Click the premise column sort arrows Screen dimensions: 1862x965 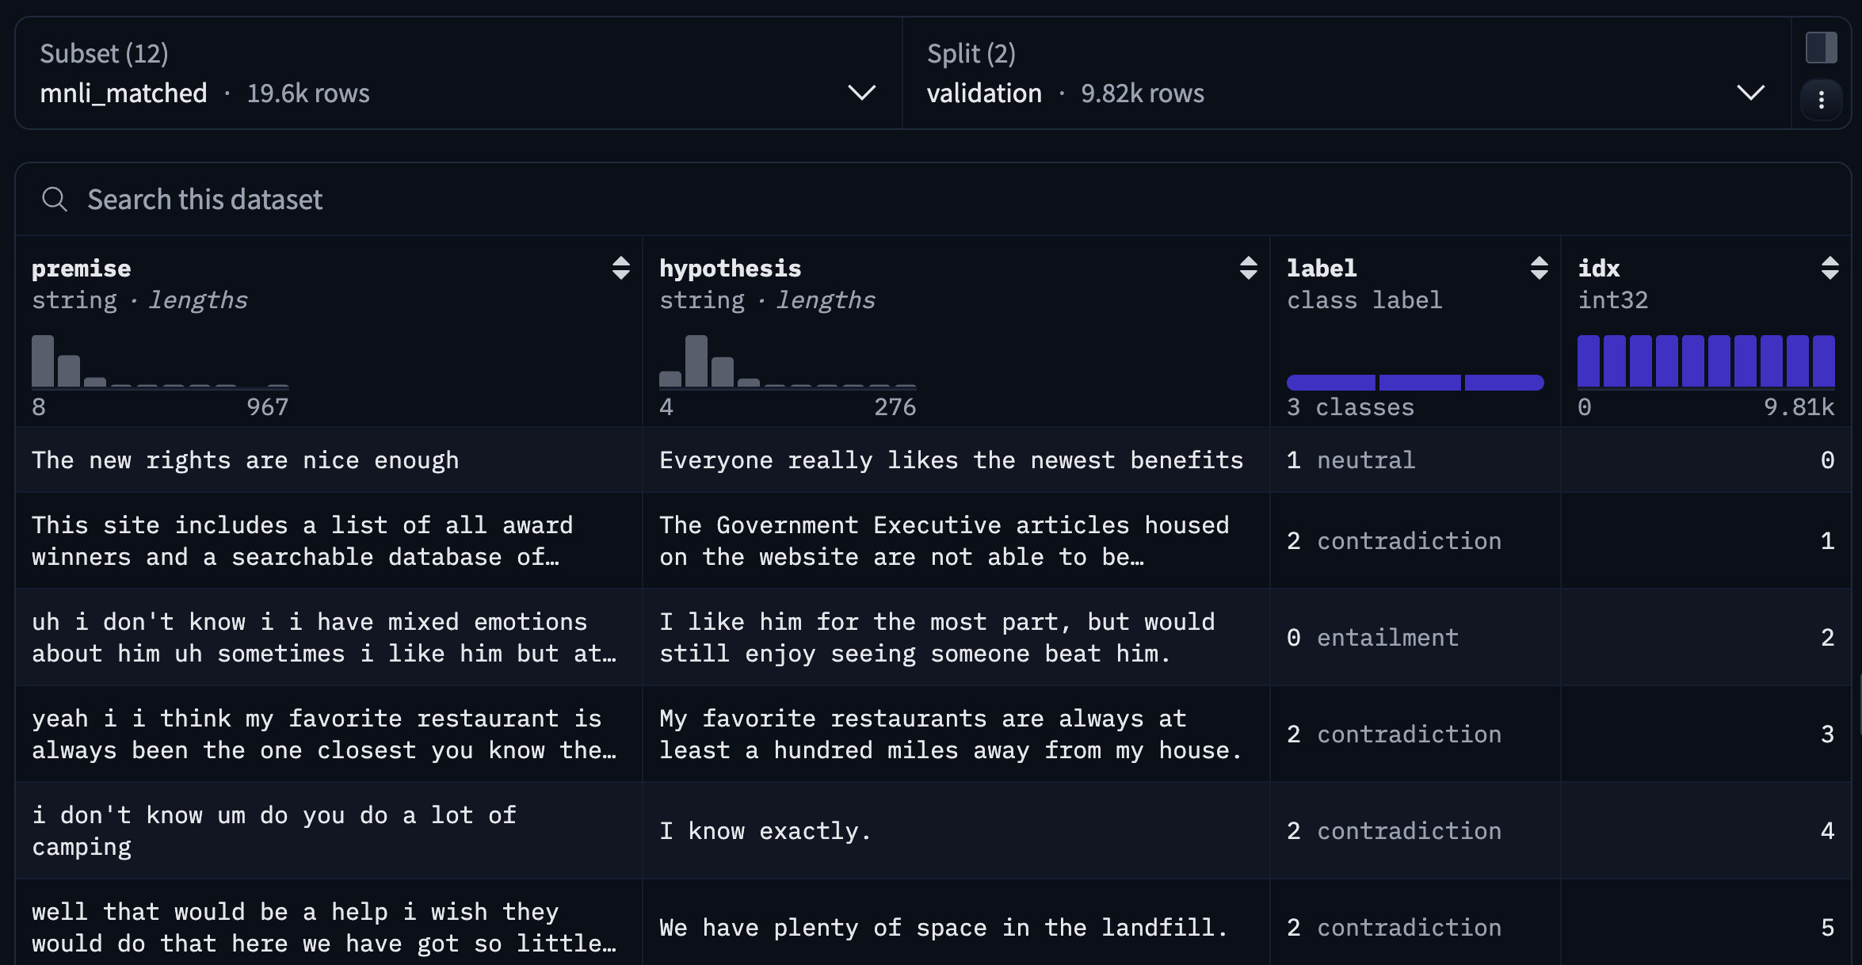coord(620,268)
